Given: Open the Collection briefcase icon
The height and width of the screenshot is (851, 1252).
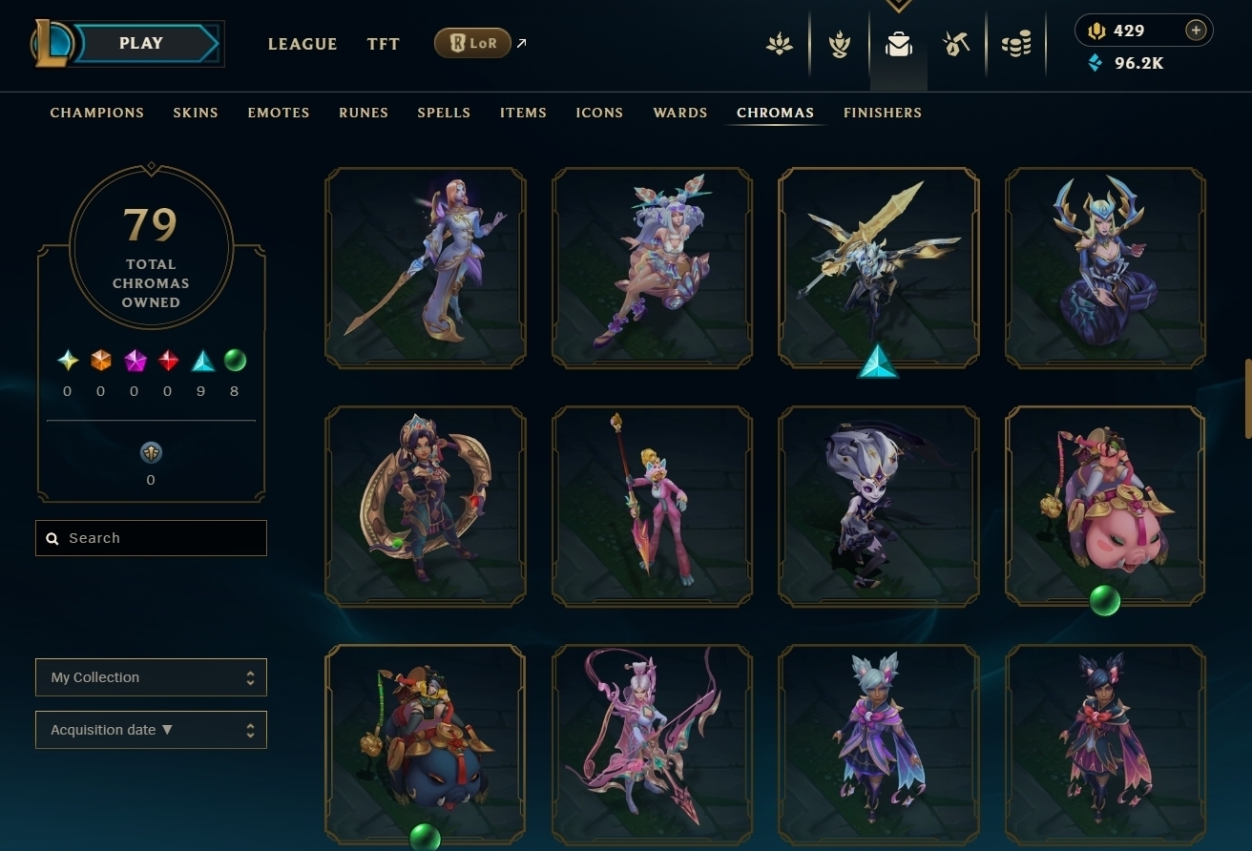Looking at the screenshot, I should (899, 44).
